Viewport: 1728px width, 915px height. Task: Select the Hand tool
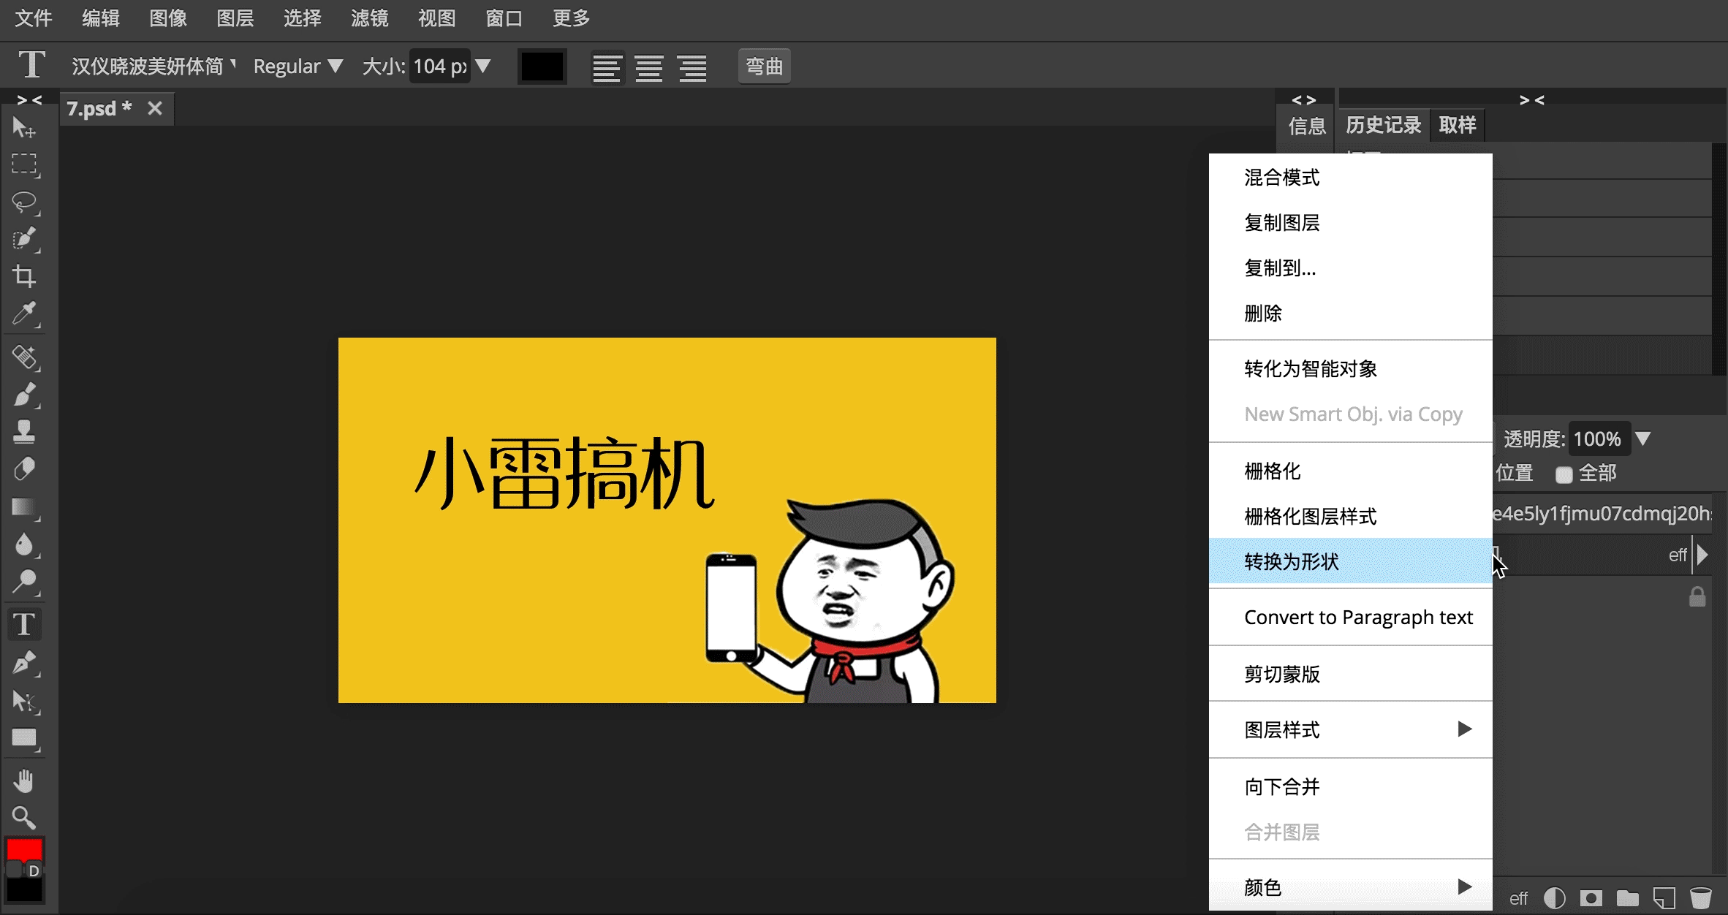pyautogui.click(x=24, y=778)
